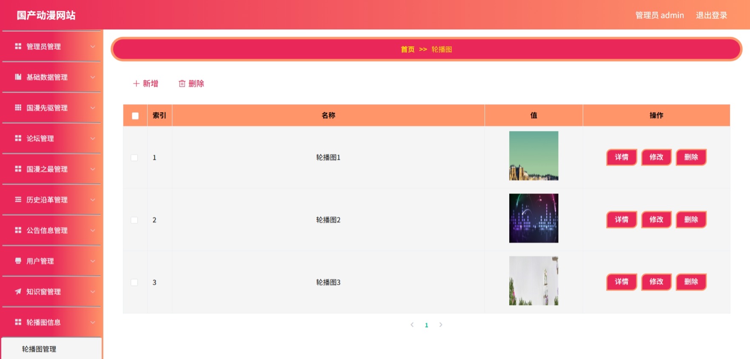Click the 名称 column header
Viewport: 750px width, 359px height.
click(x=328, y=115)
